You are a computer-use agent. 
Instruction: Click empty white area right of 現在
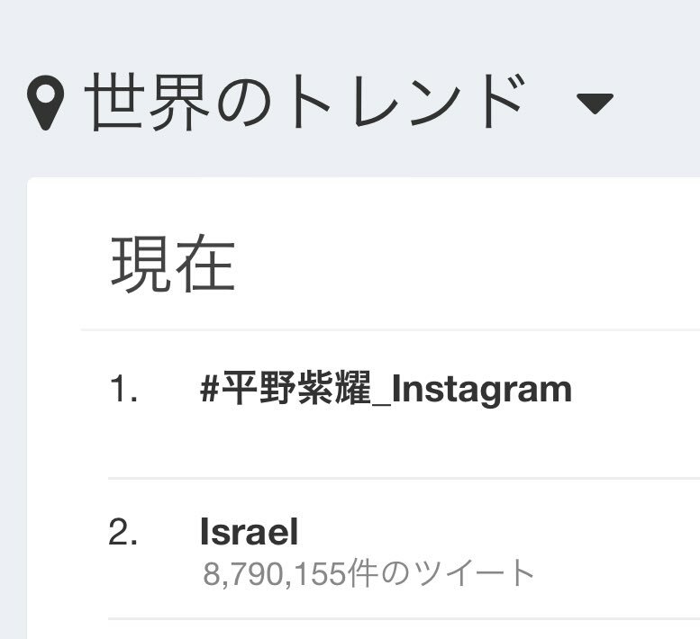[468, 264]
